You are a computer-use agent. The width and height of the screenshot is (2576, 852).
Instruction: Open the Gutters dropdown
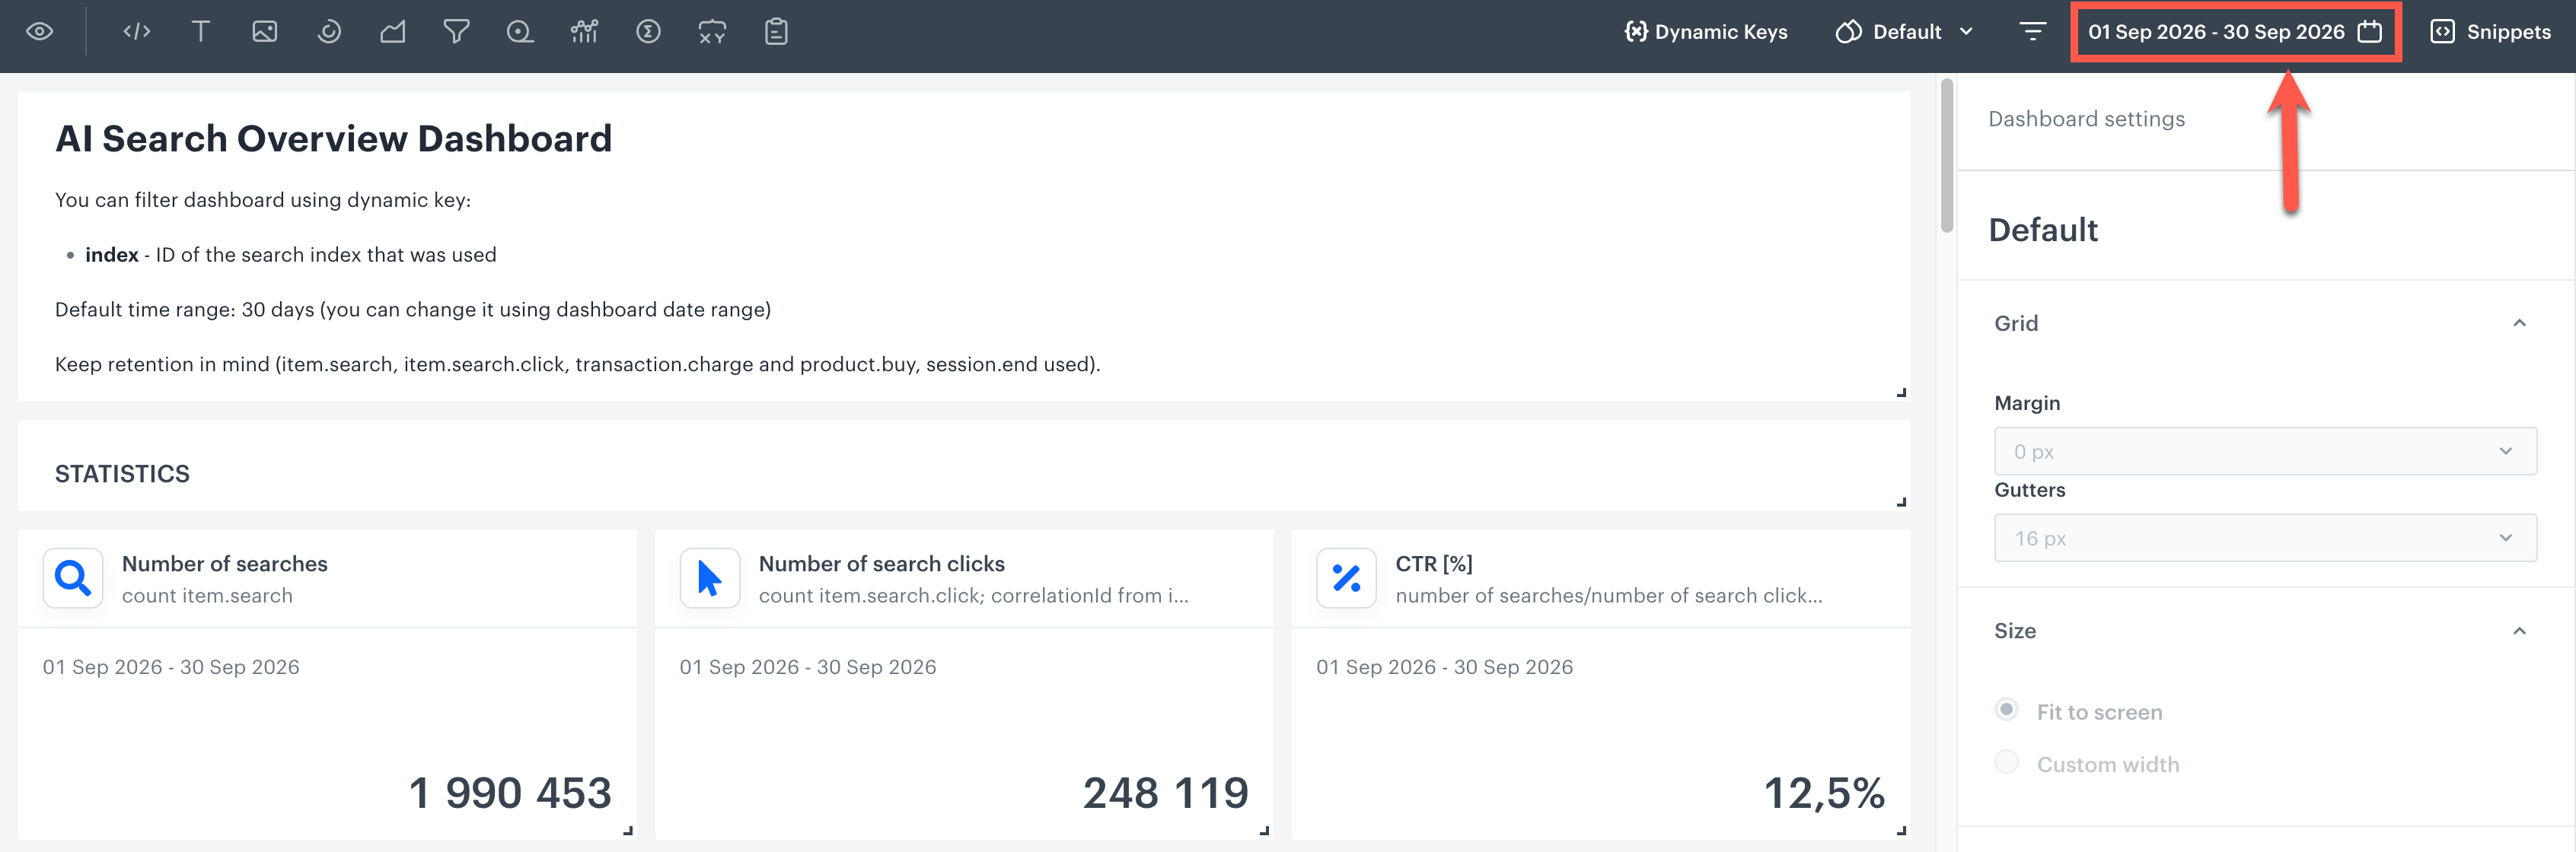click(2264, 539)
